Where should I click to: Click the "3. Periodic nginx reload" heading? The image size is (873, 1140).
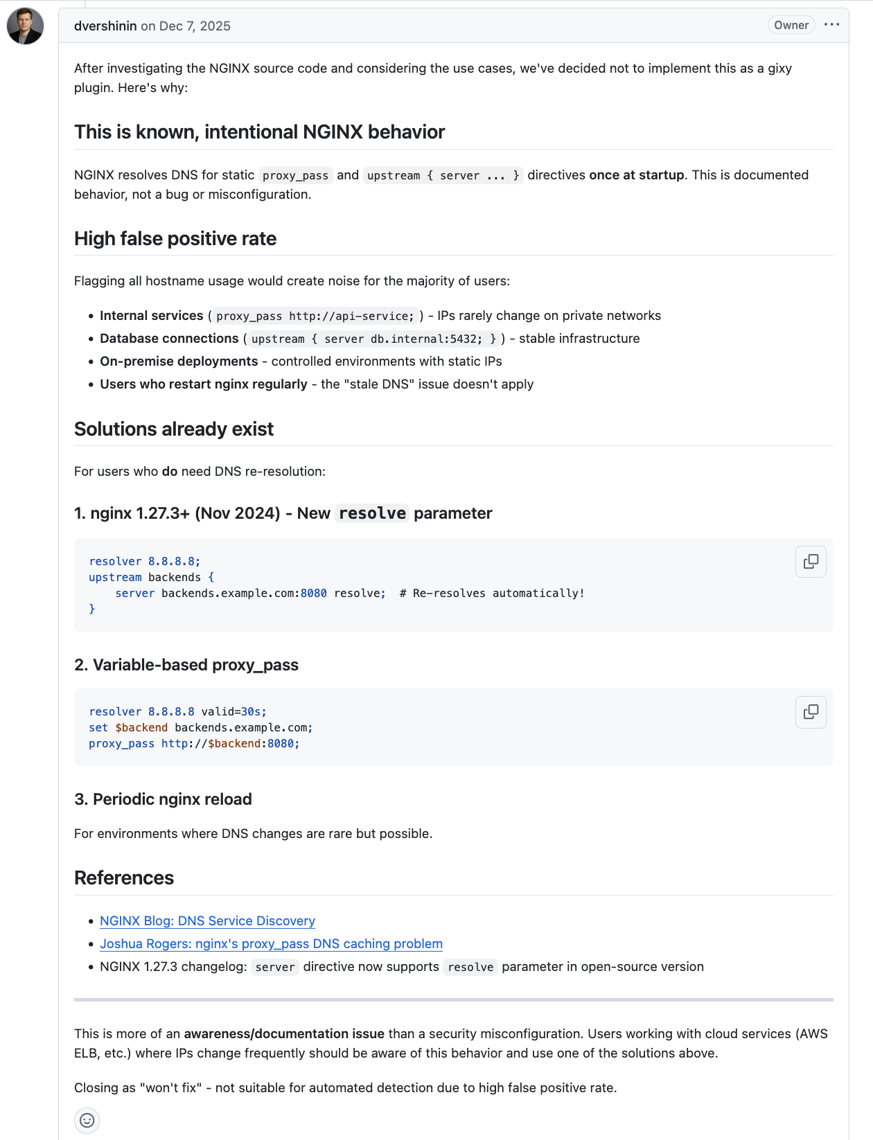tap(163, 799)
